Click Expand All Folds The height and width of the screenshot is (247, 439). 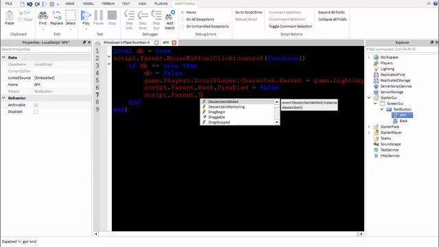(x=331, y=12)
